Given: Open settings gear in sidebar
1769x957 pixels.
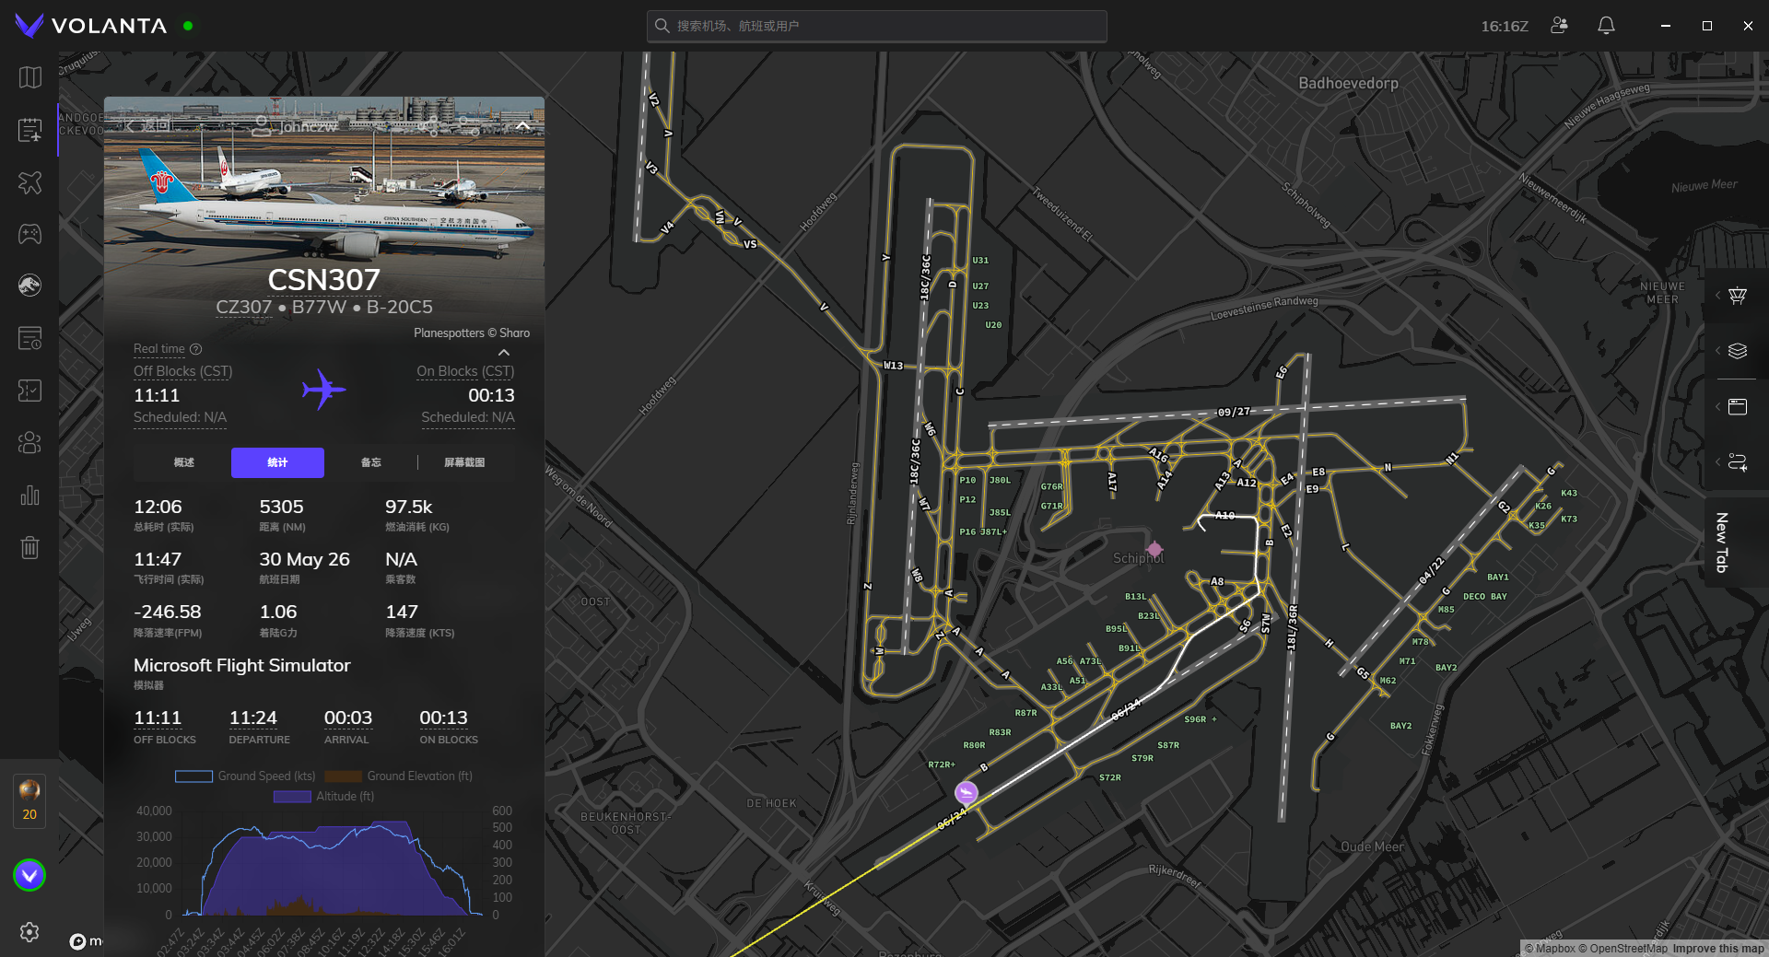Looking at the screenshot, I should 29,932.
